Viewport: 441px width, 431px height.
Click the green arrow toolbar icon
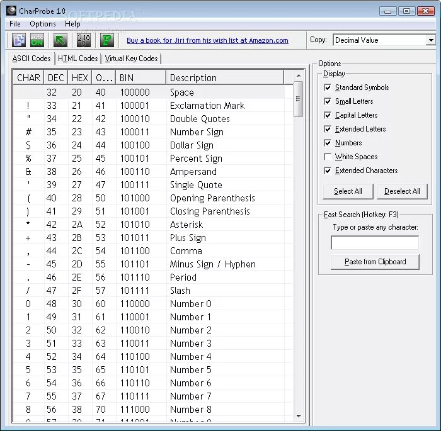60,40
